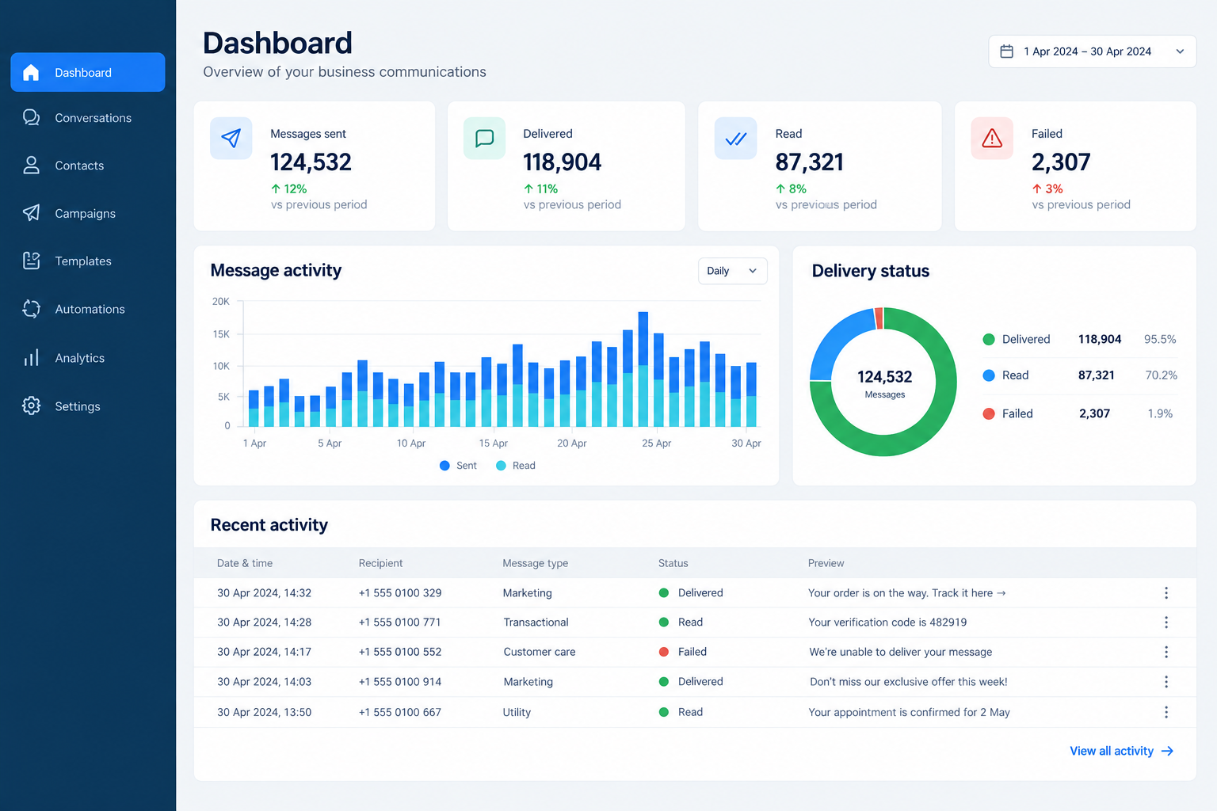This screenshot has width=1217, height=811.
Task: Go to Conversations in the sidebar
Action: 93,118
